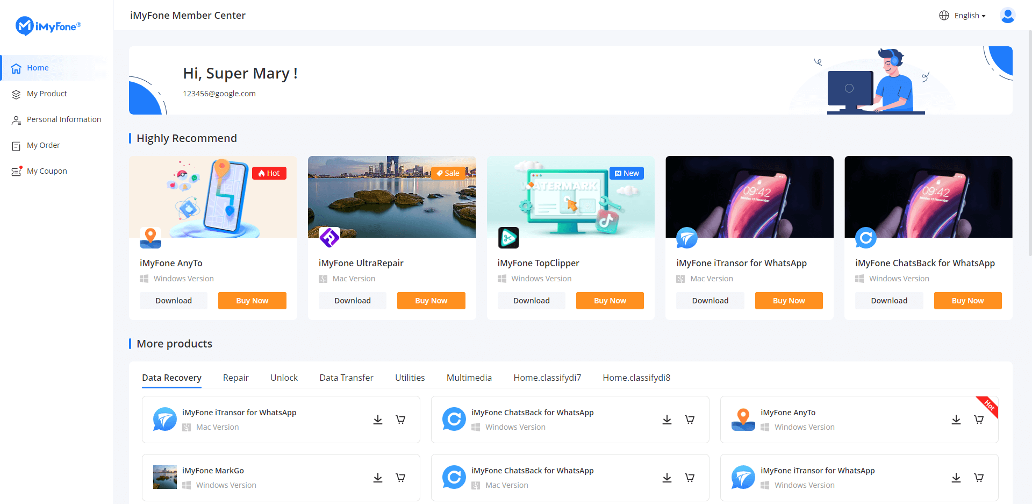The image size is (1032, 504).
Task: Download iMyFone AnyTo from recommend card
Action: pyautogui.click(x=174, y=301)
